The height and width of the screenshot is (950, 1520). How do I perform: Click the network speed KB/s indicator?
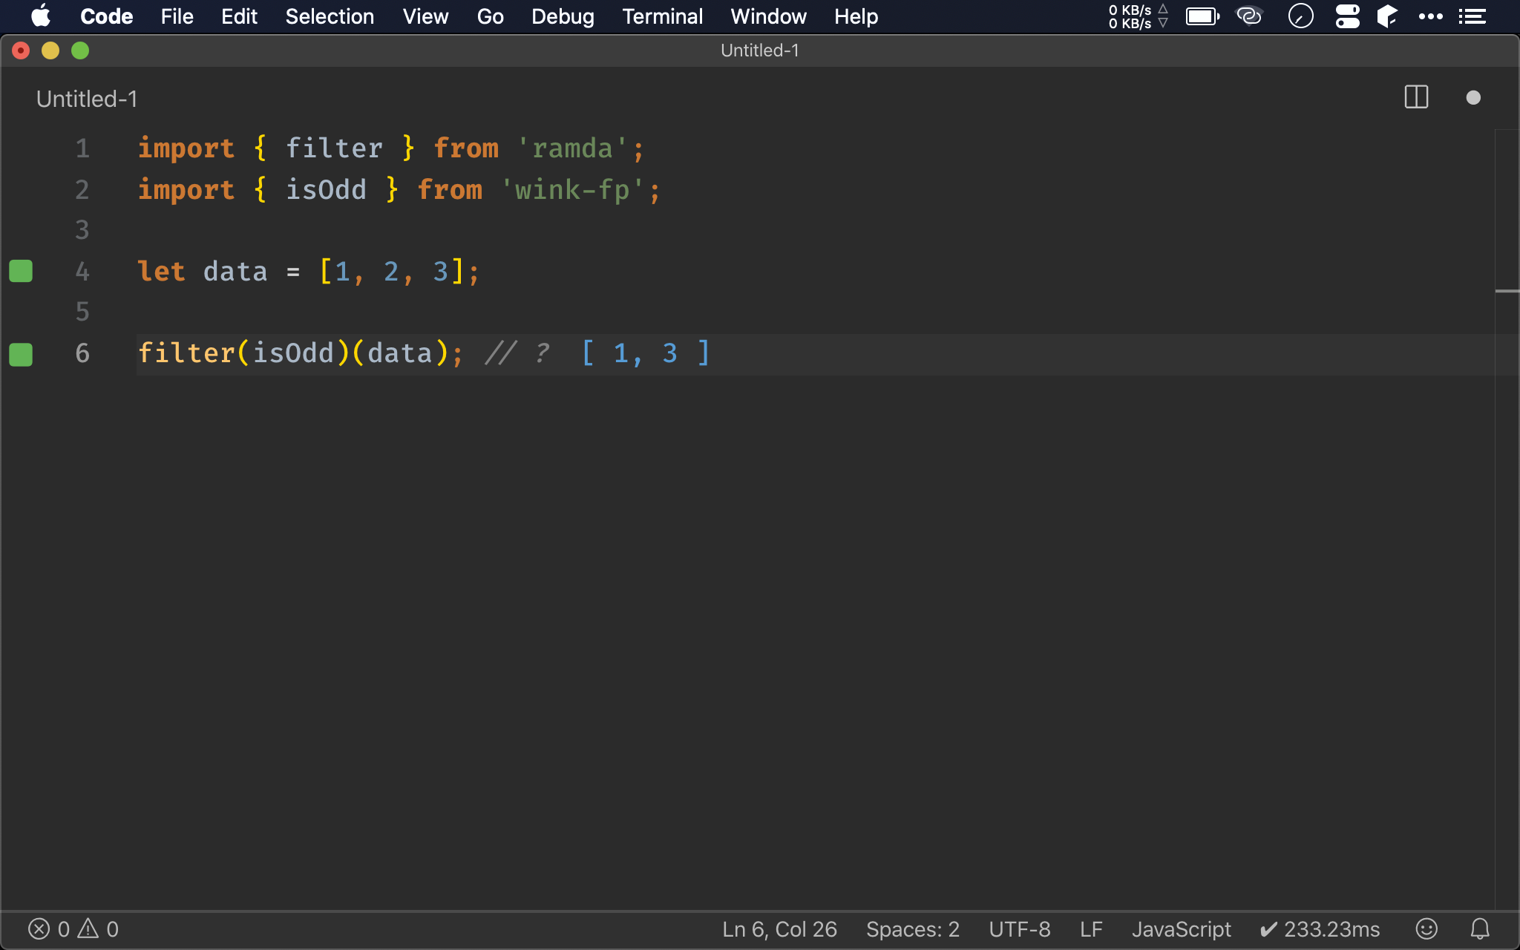coord(1138,16)
